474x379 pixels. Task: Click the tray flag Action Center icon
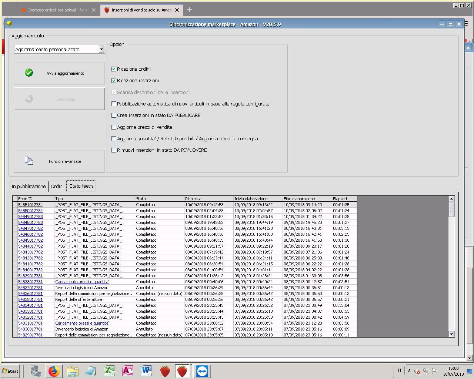pyautogui.click(x=435, y=371)
